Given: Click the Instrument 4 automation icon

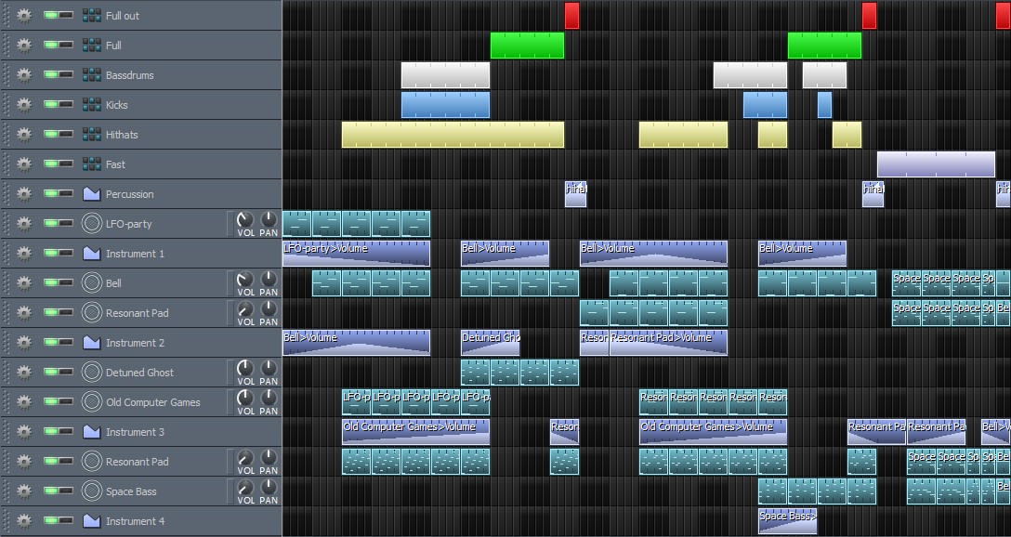Looking at the screenshot, I should click(91, 521).
